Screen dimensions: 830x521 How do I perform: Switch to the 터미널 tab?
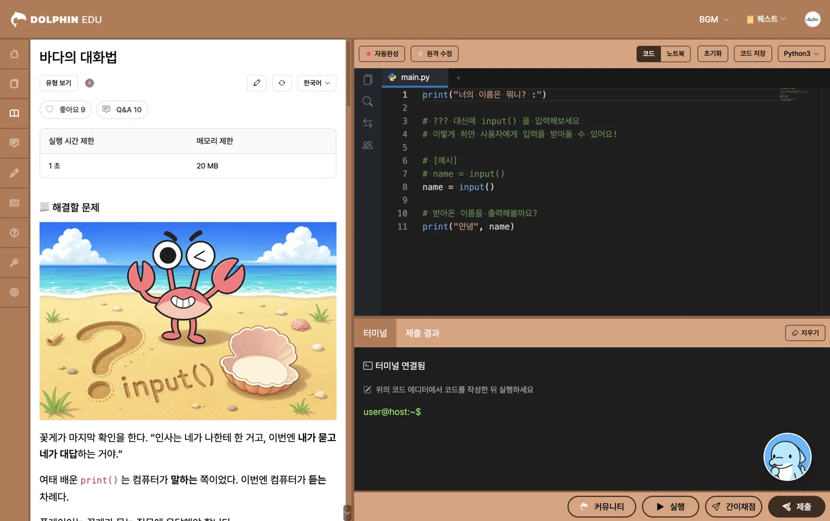pos(375,333)
